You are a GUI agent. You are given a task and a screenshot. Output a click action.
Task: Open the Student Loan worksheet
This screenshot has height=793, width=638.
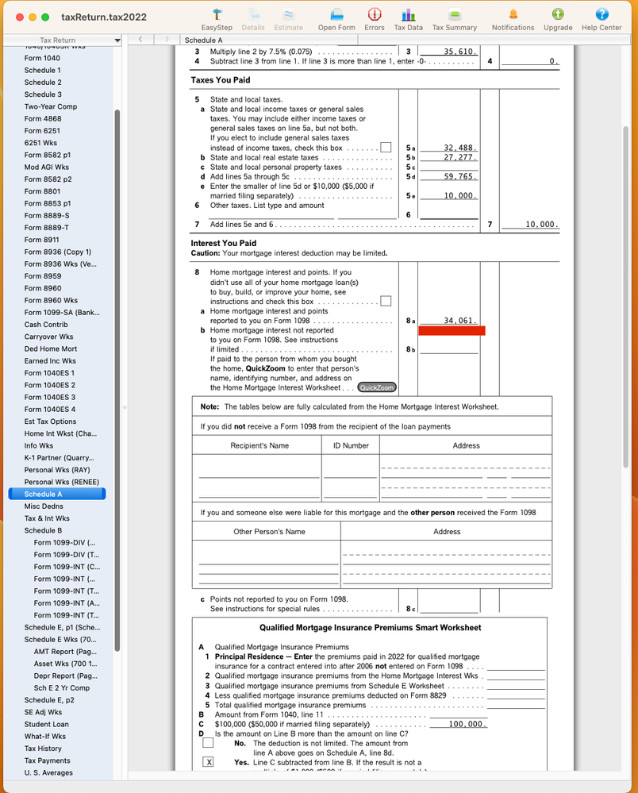(x=47, y=725)
